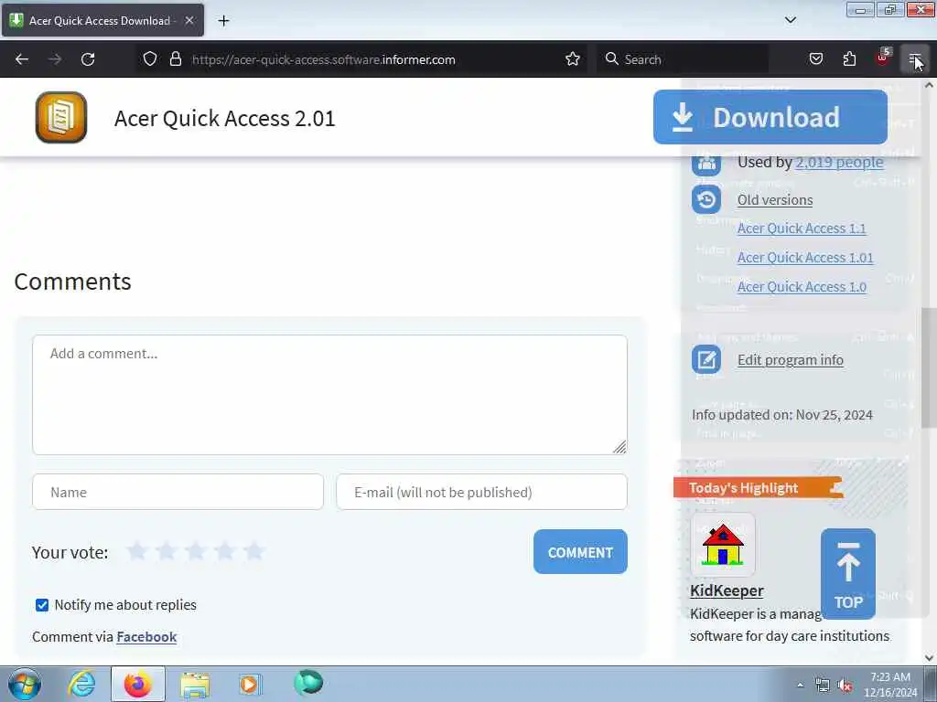This screenshot has height=702, width=937.
Task: Open Acer Quick Access 1.0 version link
Action: click(x=802, y=286)
